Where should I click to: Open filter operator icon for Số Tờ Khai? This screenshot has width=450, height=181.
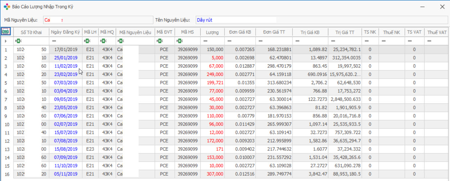pos(18,41)
